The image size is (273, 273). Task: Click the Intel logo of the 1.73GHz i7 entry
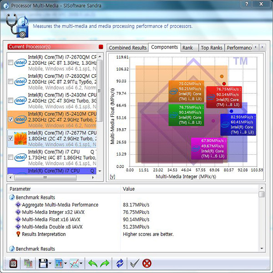click(x=20, y=157)
